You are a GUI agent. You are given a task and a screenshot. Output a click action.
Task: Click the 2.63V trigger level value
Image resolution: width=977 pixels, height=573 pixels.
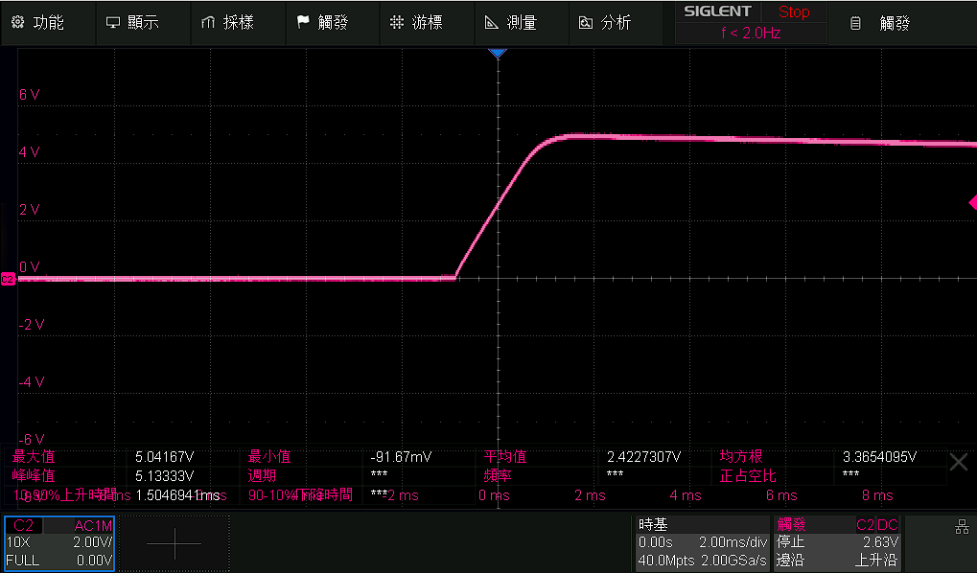pos(880,542)
